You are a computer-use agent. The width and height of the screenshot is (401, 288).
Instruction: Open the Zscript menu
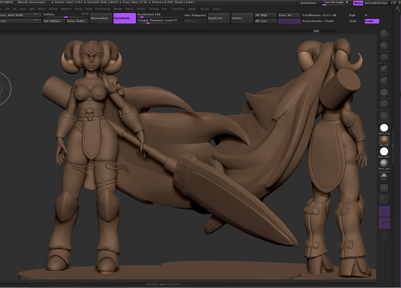[205, 9]
